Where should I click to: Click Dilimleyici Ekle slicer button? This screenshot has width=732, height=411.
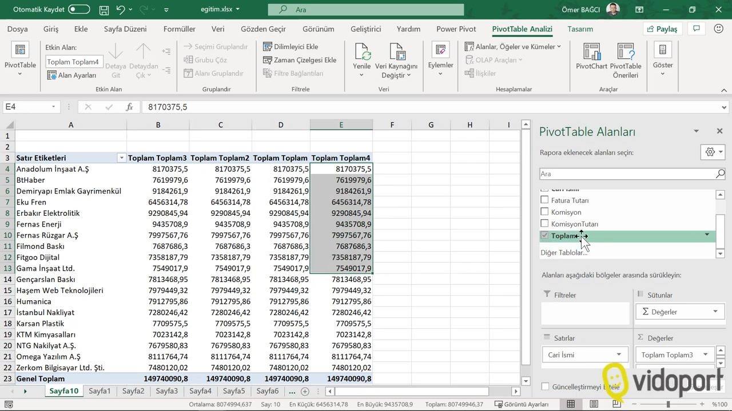291,47
